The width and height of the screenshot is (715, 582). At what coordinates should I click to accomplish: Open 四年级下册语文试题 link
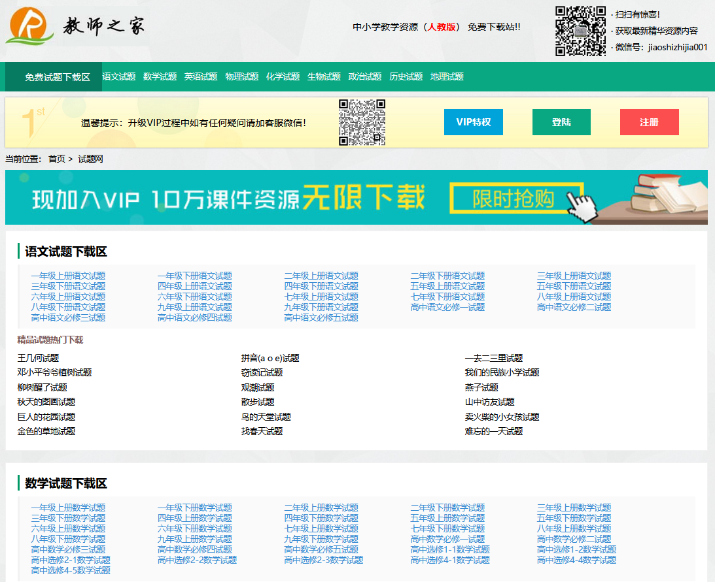pos(321,286)
